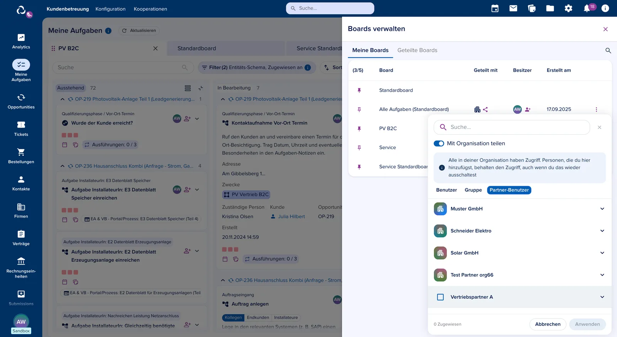
Task: Open Opportunities in the sidebar
Action: click(x=21, y=102)
